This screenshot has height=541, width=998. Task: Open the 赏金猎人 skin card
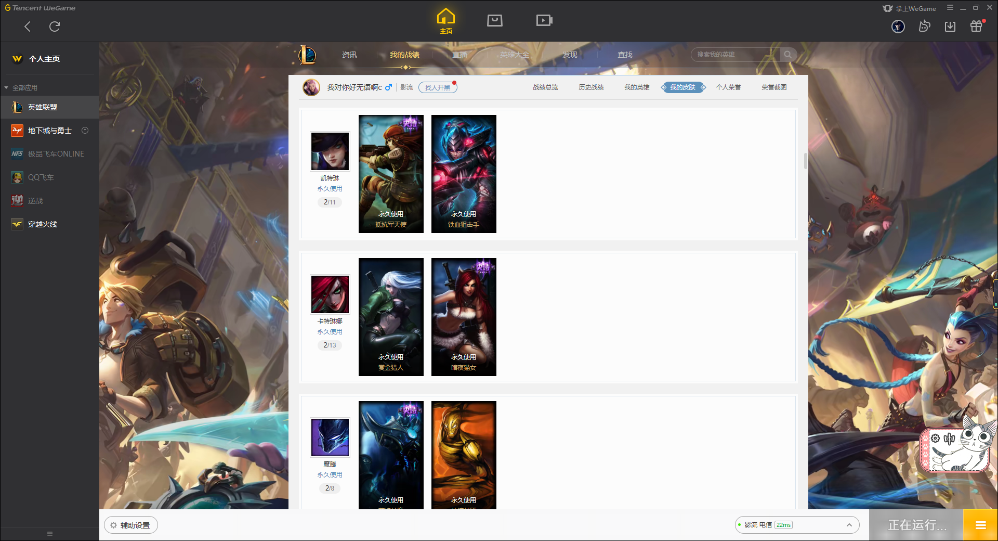(391, 317)
